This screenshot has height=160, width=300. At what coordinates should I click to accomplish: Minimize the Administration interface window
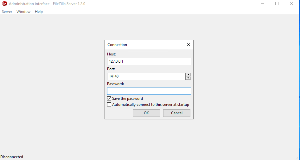click(x=263, y=4)
